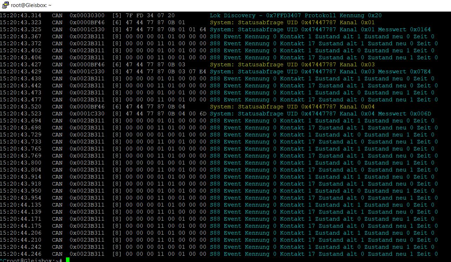Click the window title root@Gleisbox: ~
The height and width of the screenshot is (262, 451).
click(31, 5)
